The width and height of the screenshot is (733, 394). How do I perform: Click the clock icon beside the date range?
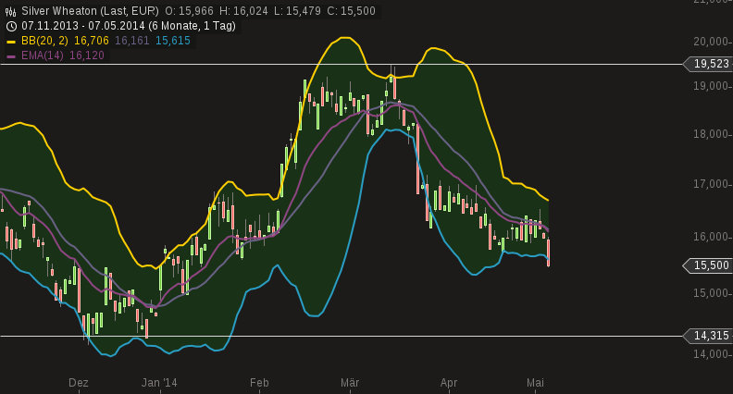click(11, 26)
